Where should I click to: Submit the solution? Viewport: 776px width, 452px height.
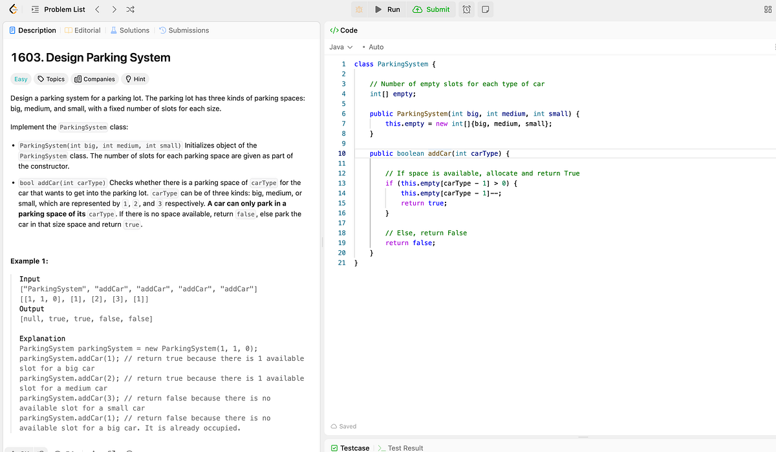[431, 9]
